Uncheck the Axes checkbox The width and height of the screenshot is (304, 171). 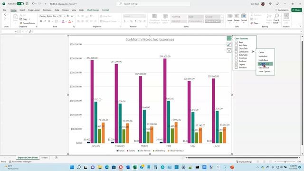tap(236, 42)
